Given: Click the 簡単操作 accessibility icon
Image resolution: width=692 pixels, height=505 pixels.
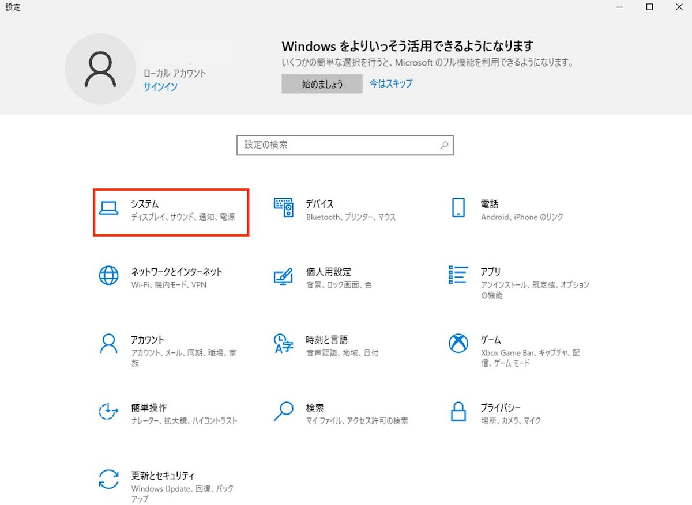Looking at the screenshot, I should (108, 411).
